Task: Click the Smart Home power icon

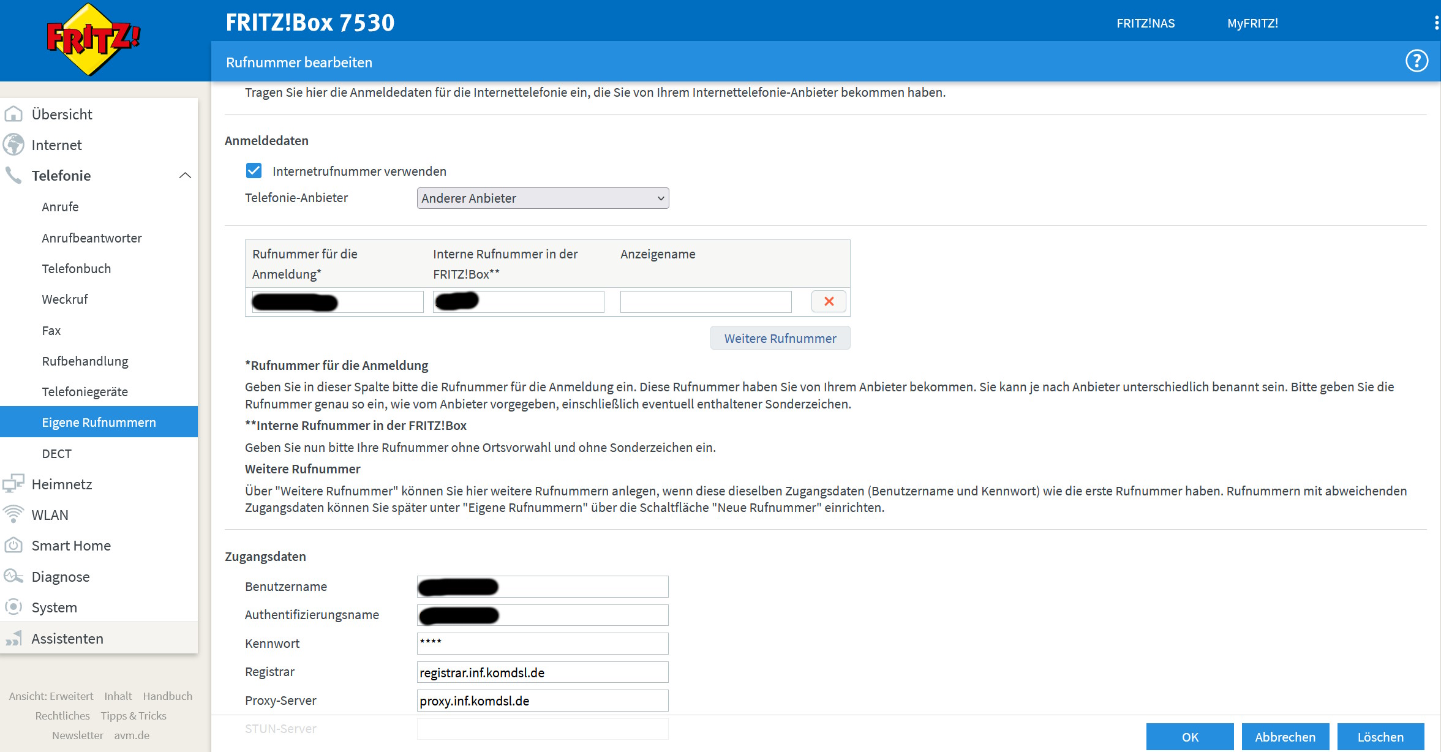Action: tap(13, 545)
